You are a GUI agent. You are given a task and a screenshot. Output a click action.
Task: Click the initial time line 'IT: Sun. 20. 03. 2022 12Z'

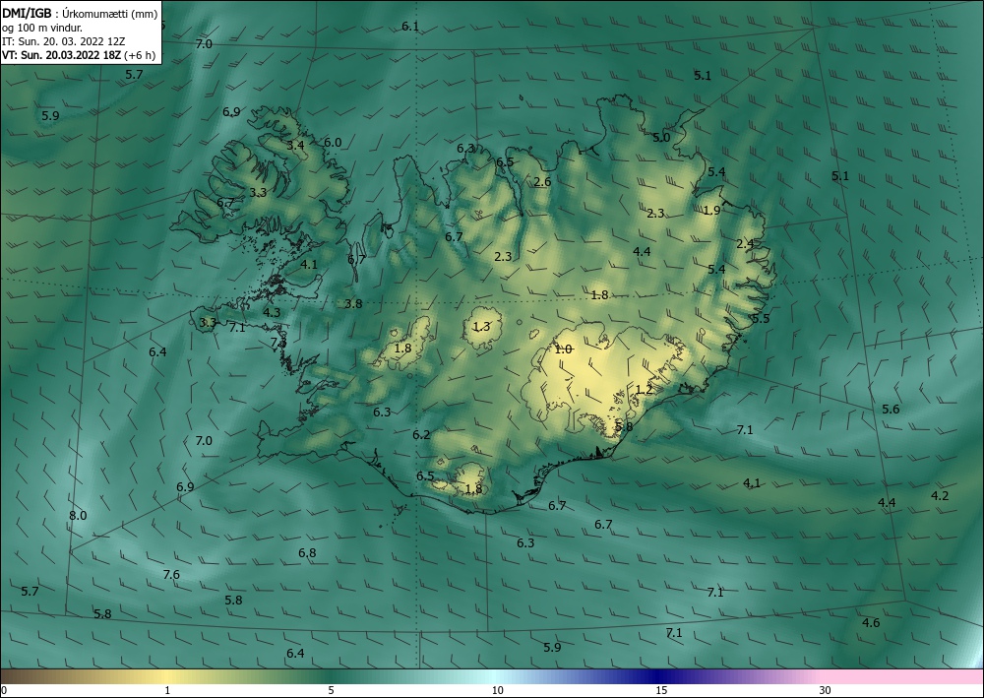pos(63,41)
